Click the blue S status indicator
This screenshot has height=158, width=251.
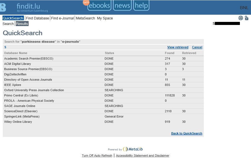tap(5, 47)
